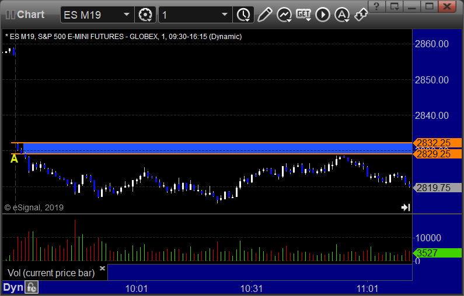This screenshot has width=464, height=296.
Task: Toggle the Dyn dynamic scaling button
Action: pos(13,287)
